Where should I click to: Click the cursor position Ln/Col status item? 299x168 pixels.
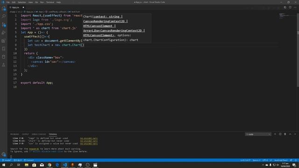tap(245, 160)
